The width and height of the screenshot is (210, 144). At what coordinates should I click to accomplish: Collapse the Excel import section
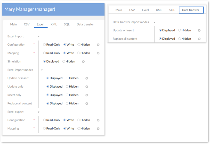pos(38,37)
